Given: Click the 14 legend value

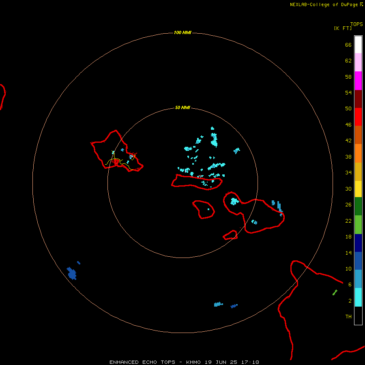Looking at the screenshot, I should pos(348,253).
